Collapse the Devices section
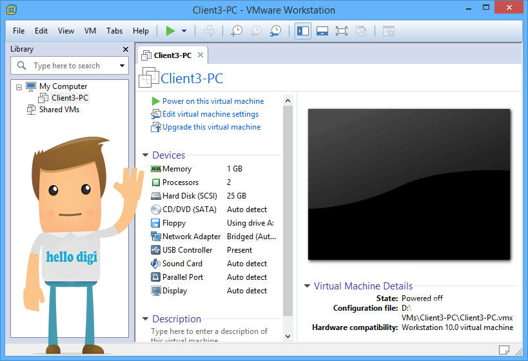528x361 pixels. 145,155
